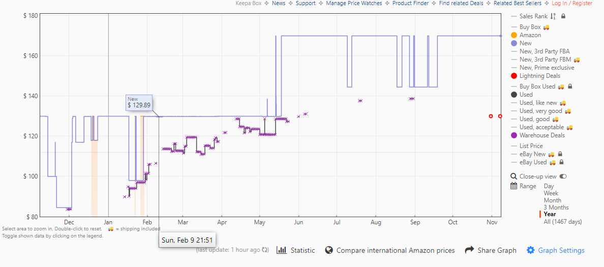Set range to Month
Image resolution: width=604 pixels, height=267 pixels.
coord(552,200)
